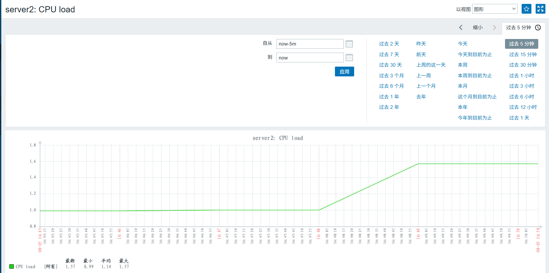Click the 缩小 zoom out button
Image resolution: width=549 pixels, height=273 pixels.
coord(478,28)
